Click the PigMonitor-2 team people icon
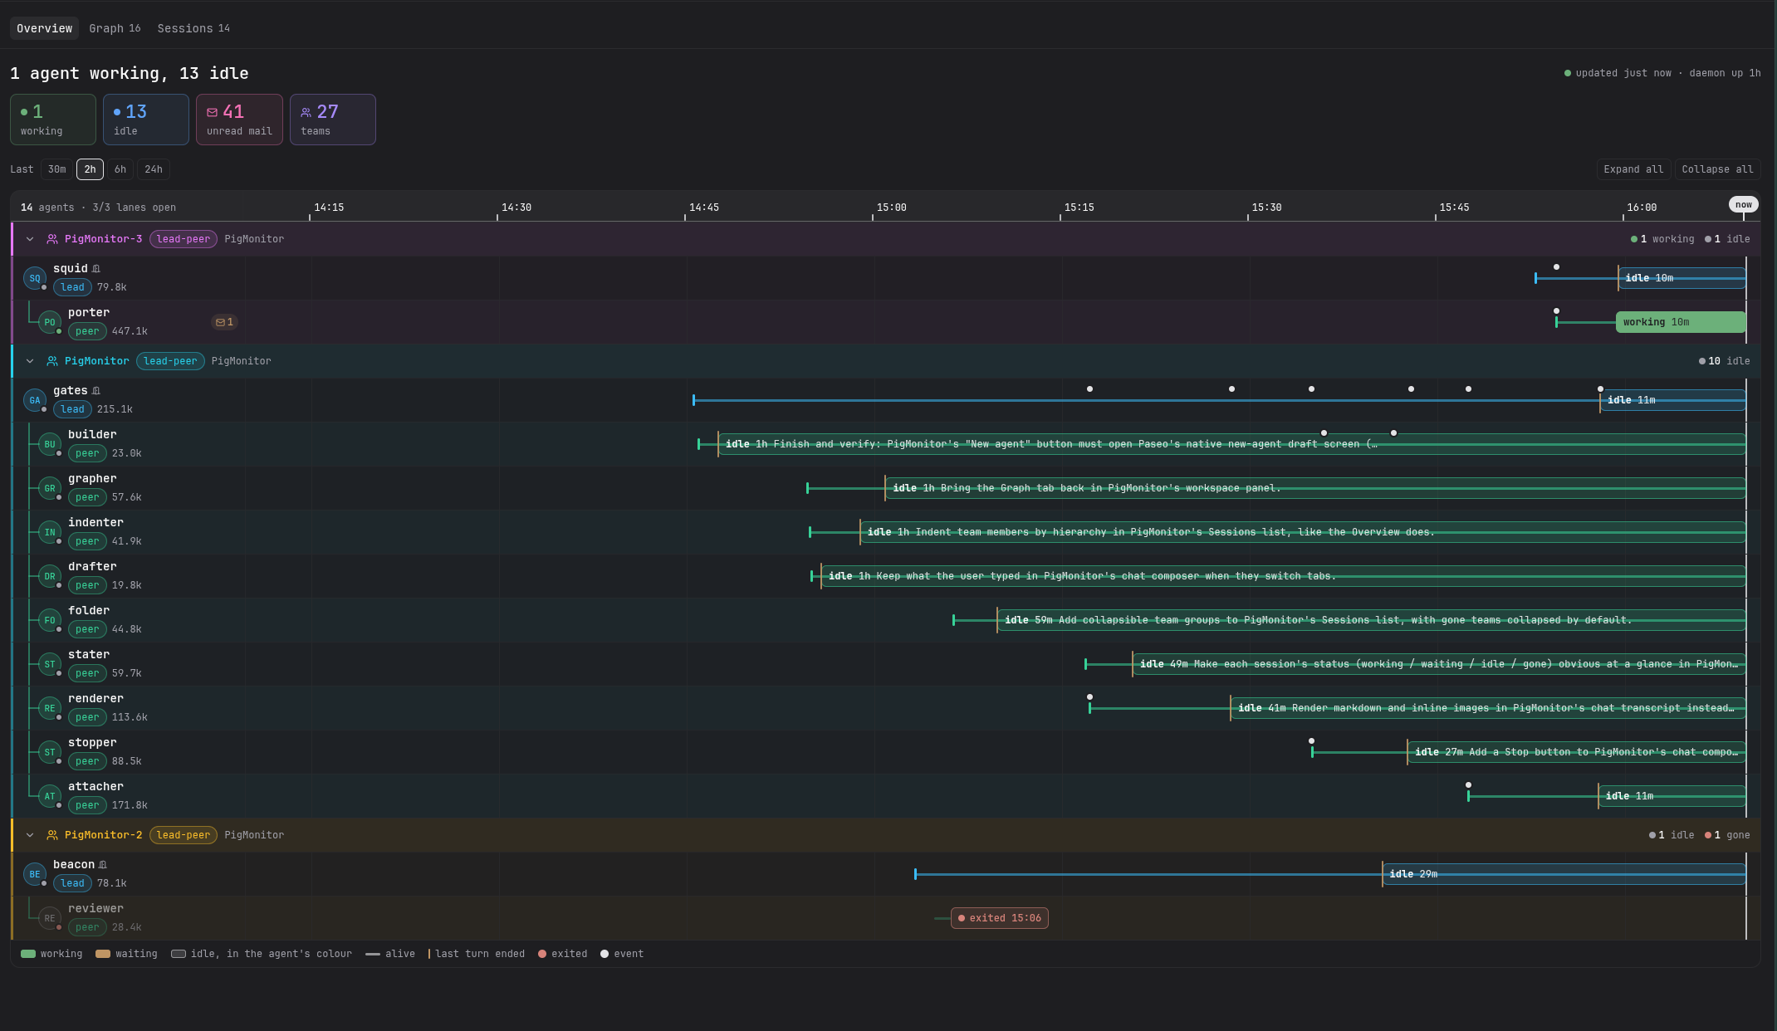 coord(52,835)
